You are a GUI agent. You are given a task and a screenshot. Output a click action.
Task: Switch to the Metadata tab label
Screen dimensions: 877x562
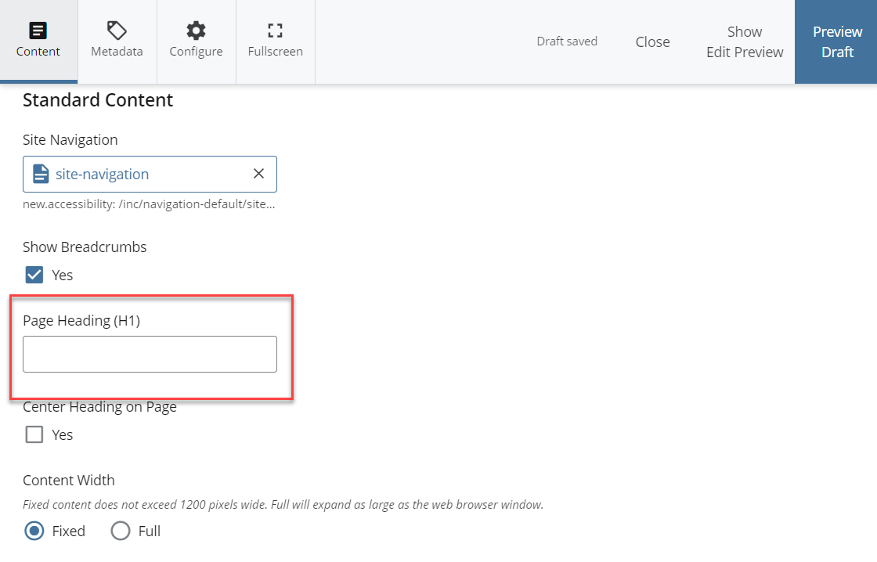click(x=117, y=52)
